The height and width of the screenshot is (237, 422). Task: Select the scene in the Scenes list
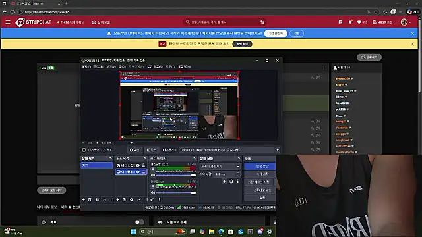point(97,165)
